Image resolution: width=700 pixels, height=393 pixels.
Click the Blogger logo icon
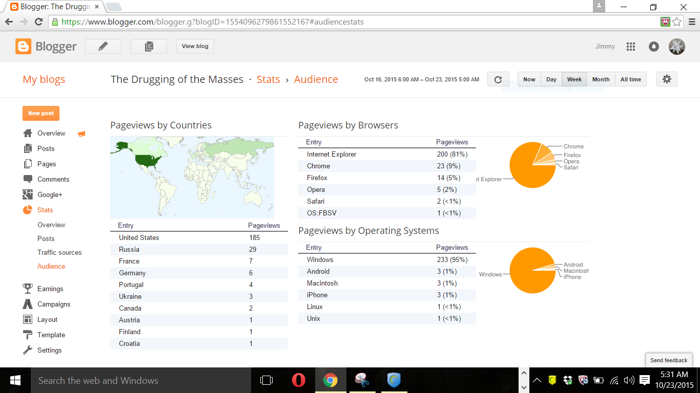click(23, 47)
